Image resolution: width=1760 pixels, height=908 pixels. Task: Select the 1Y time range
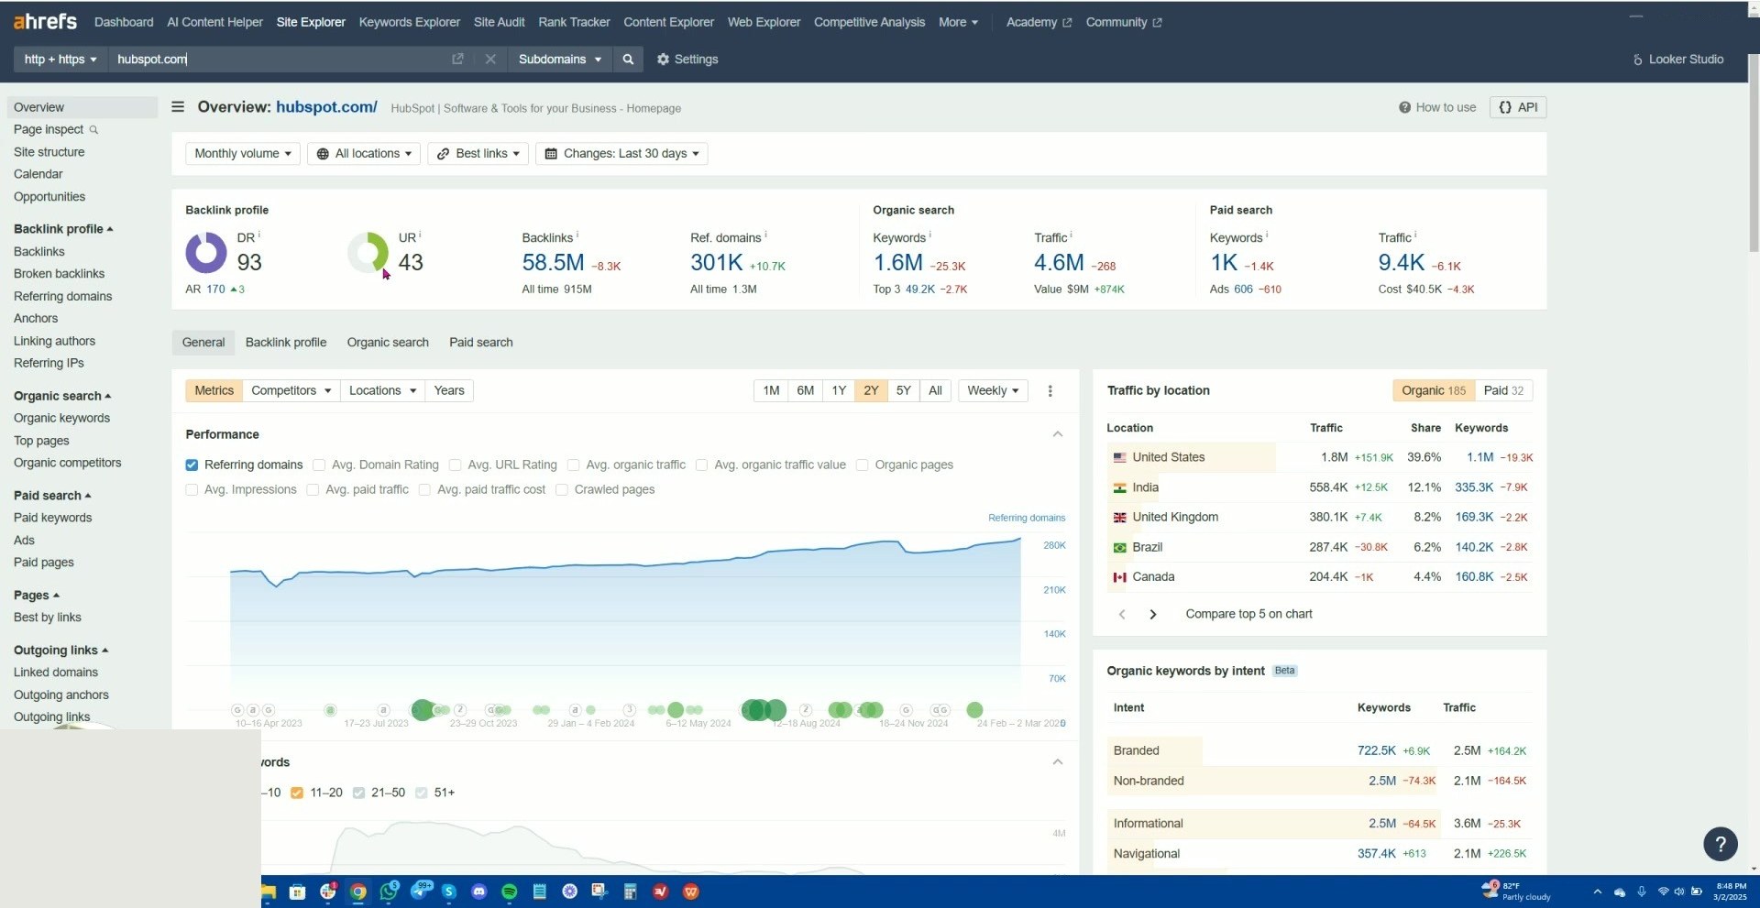click(838, 390)
